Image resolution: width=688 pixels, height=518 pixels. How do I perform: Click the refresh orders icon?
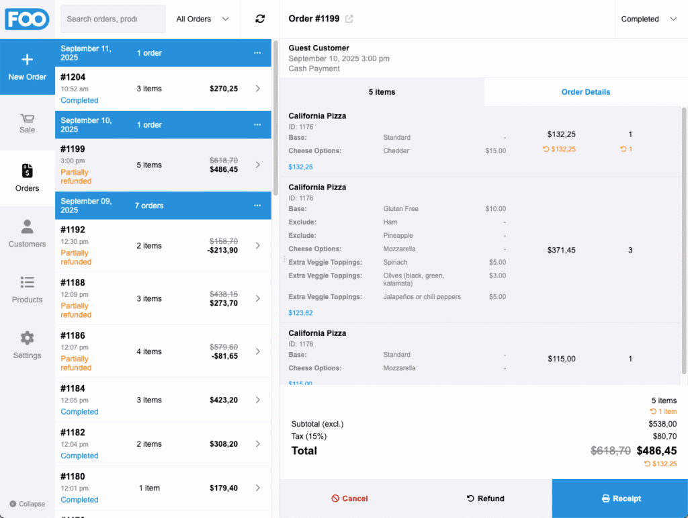pos(260,19)
